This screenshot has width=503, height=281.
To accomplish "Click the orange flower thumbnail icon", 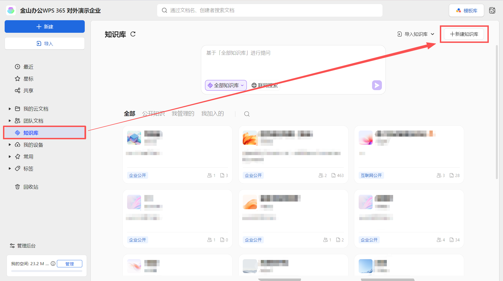I will pyautogui.click(x=250, y=138).
